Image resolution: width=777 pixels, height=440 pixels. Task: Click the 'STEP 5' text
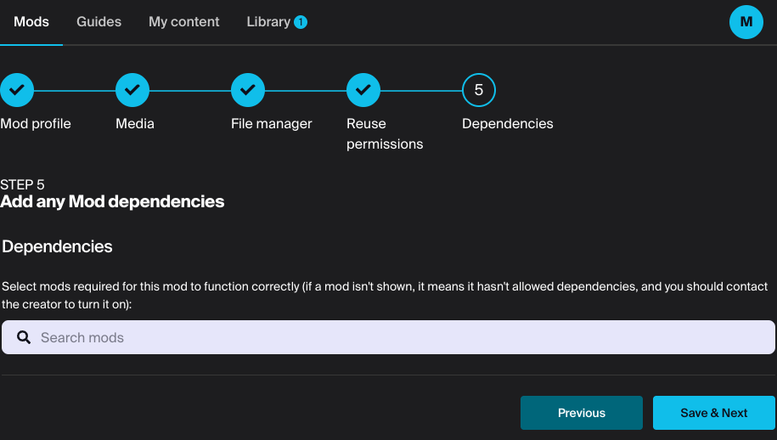pos(22,185)
